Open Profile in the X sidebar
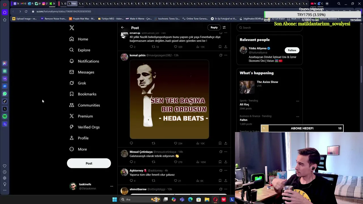This screenshot has height=204, width=363. (79, 138)
